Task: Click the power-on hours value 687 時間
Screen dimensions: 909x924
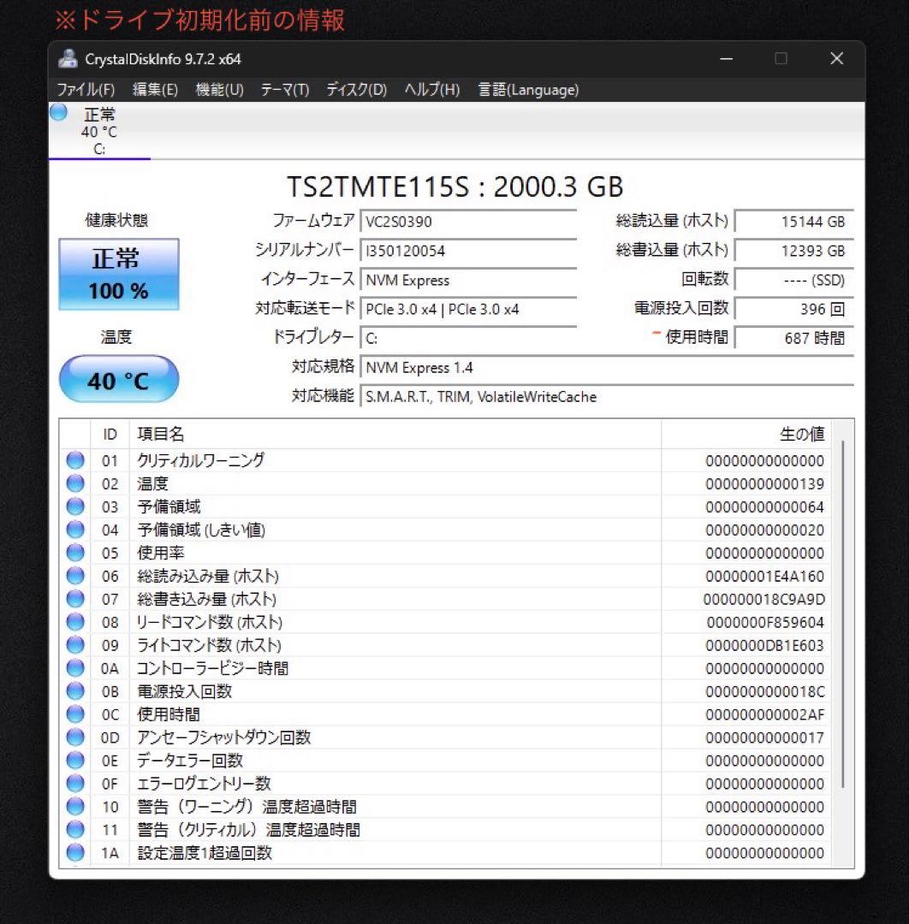Action: tap(793, 338)
